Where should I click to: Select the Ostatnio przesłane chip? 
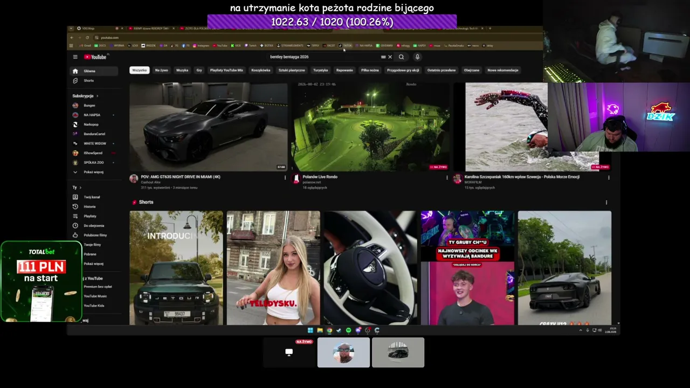pos(441,70)
